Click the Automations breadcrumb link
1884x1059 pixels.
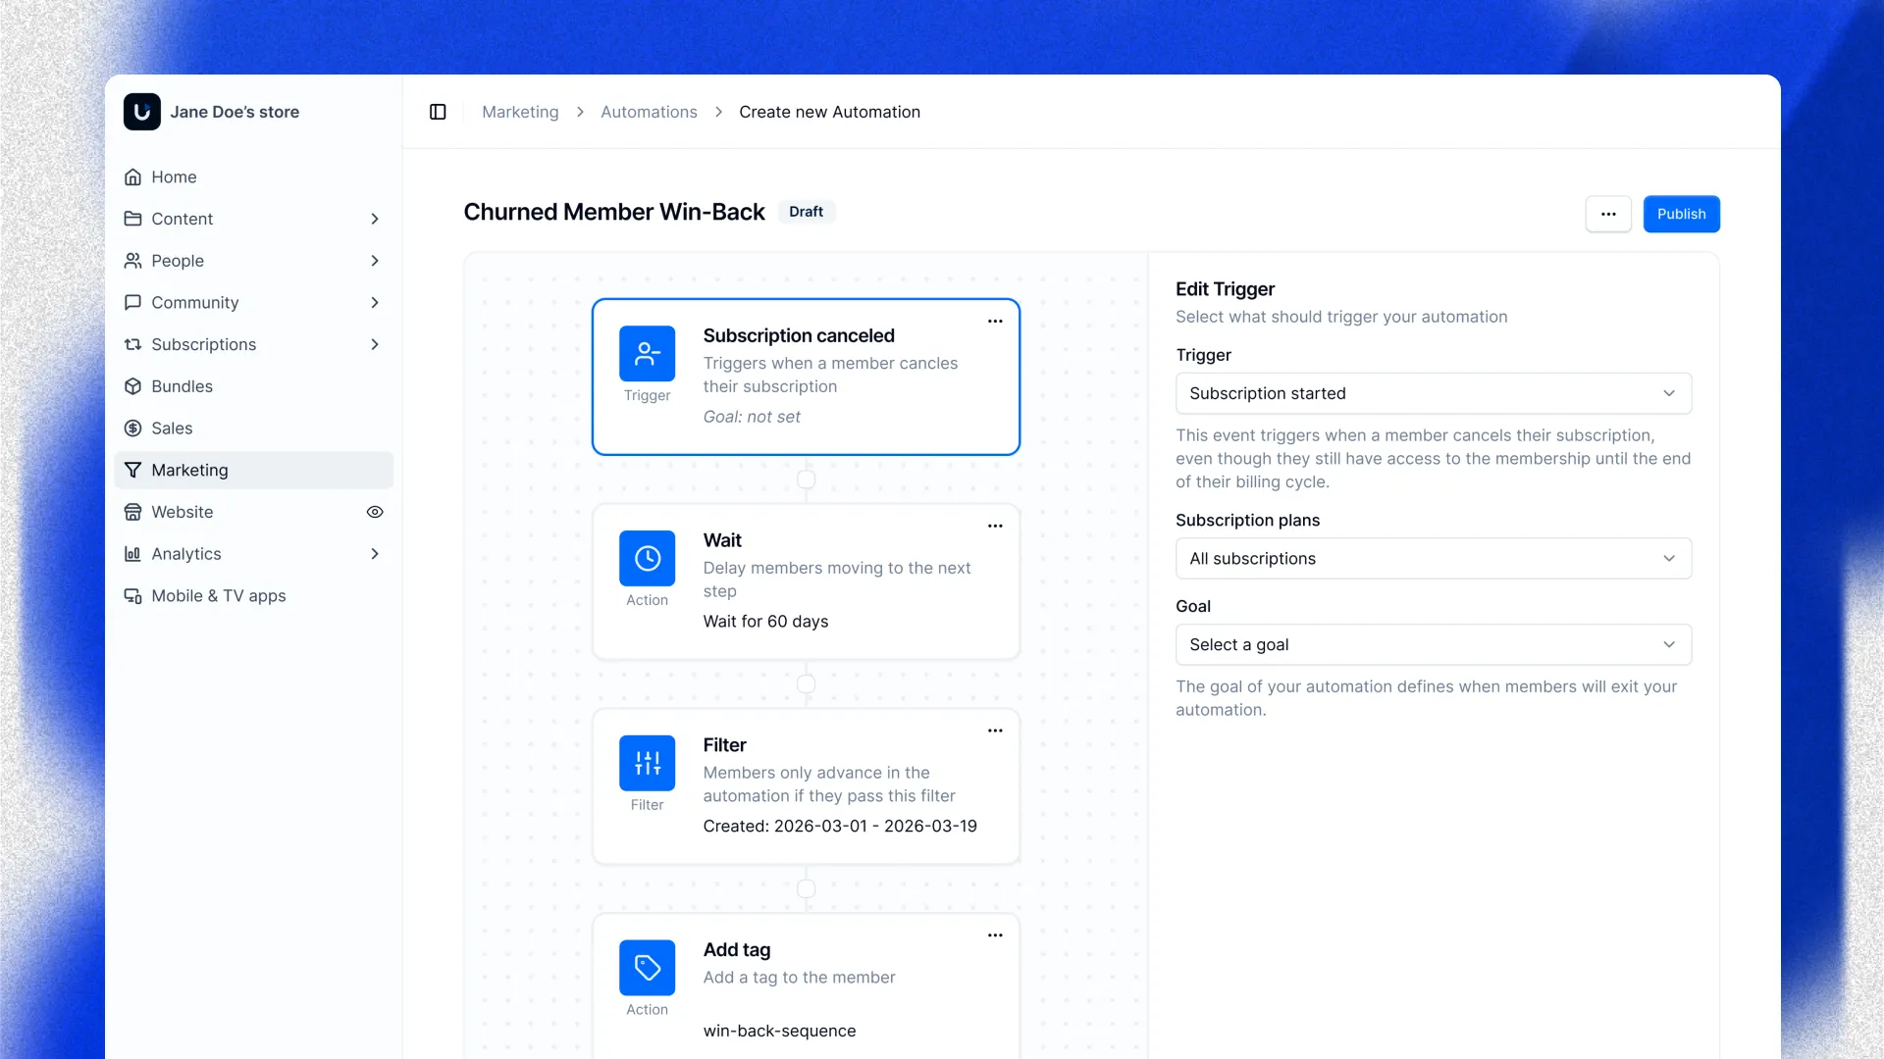click(649, 112)
